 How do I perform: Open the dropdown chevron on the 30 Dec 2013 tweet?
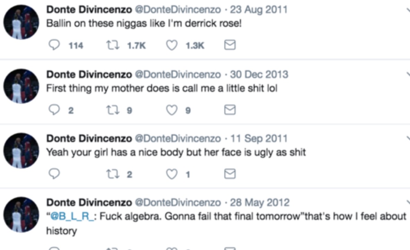(x=408, y=74)
